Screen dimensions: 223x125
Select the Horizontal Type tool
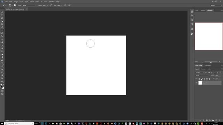click(x=2, y=63)
